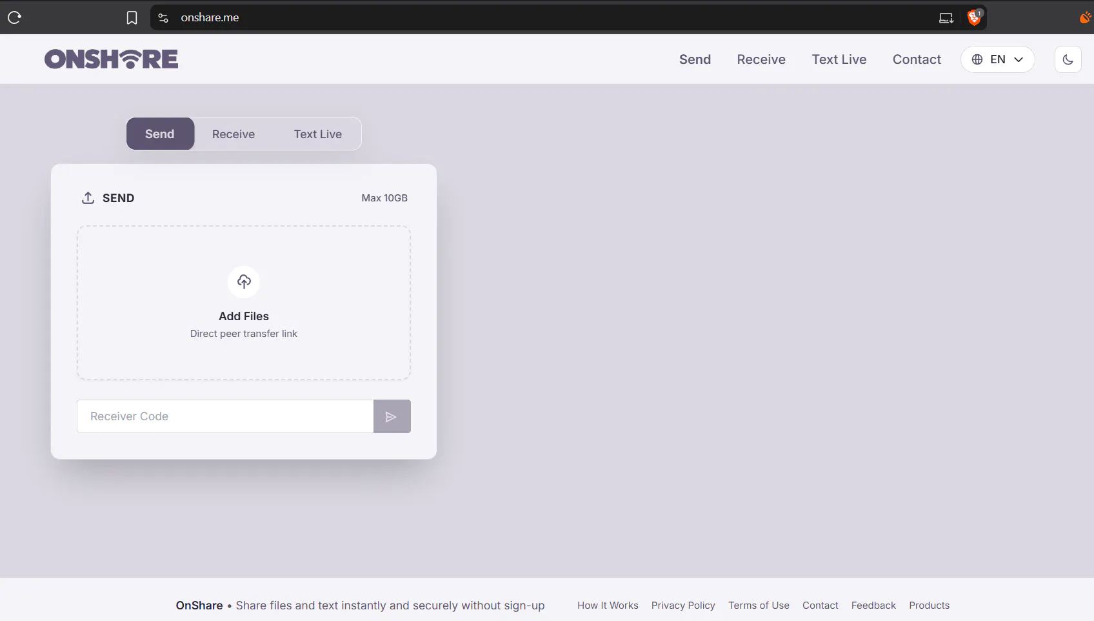Open Receive in the top navigation

(761, 59)
